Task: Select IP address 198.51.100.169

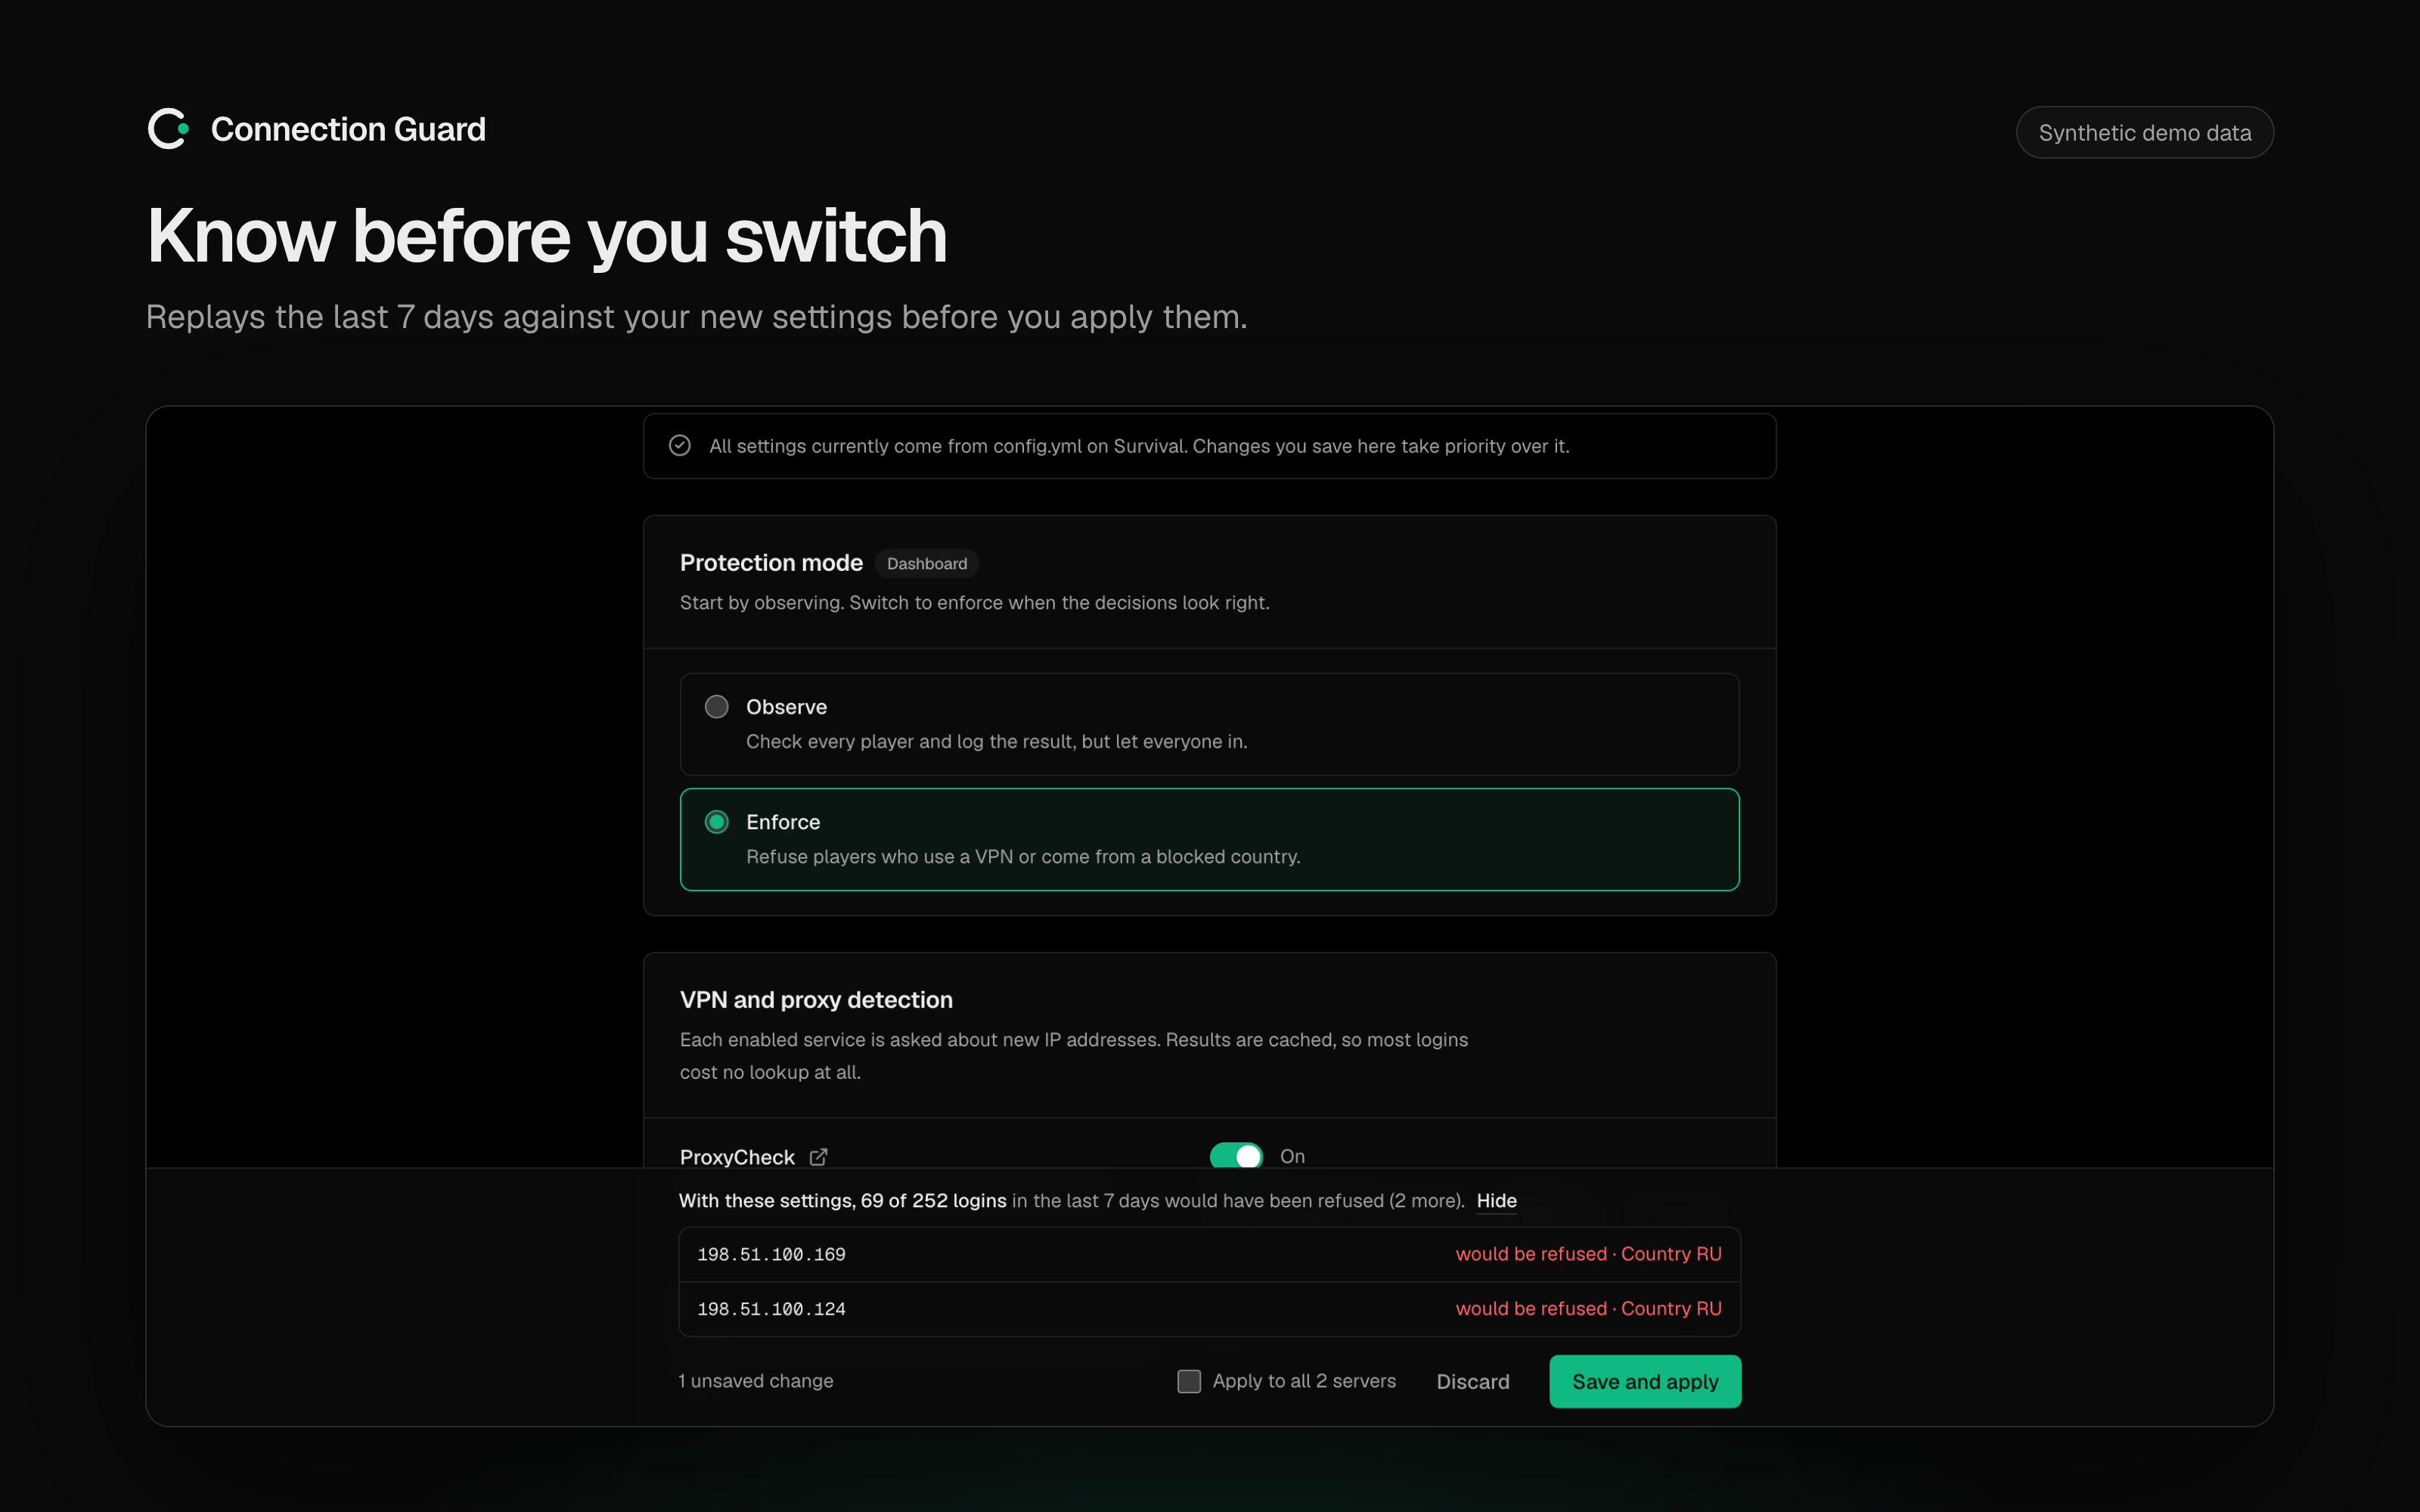Action: (771, 1254)
